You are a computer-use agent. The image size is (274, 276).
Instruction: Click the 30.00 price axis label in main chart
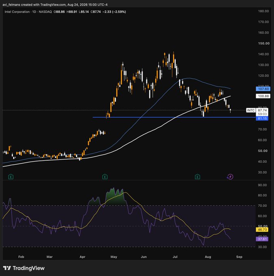tap(262, 172)
